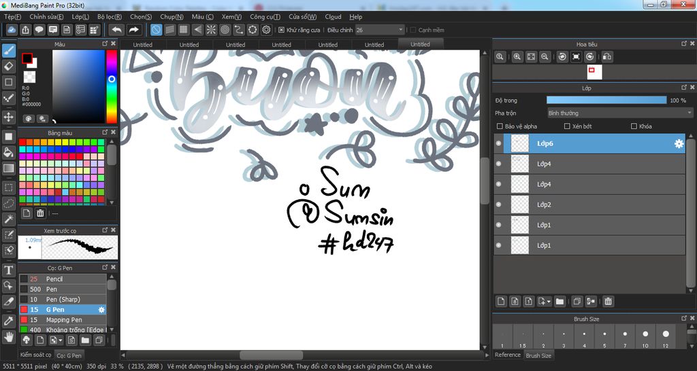Choose the Pencil brush
The image size is (697, 371).
(63, 279)
